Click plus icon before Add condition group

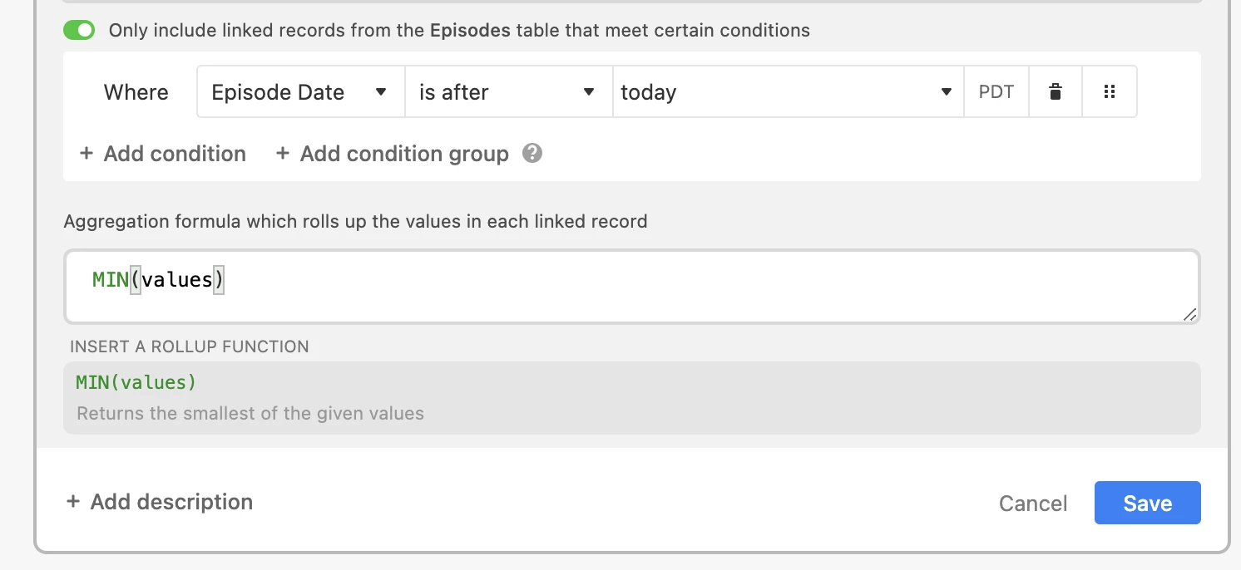[x=283, y=154]
